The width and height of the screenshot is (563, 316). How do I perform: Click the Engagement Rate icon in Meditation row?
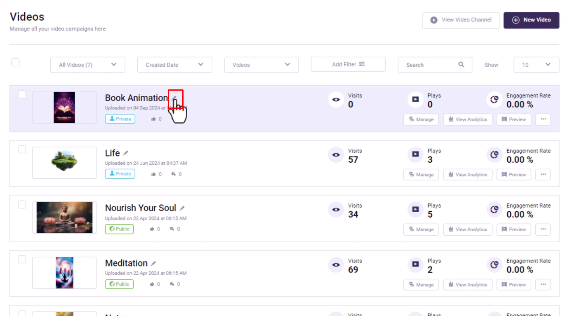click(x=495, y=265)
